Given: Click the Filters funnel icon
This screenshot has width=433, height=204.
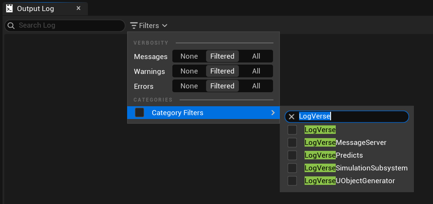Looking at the screenshot, I should (134, 25).
